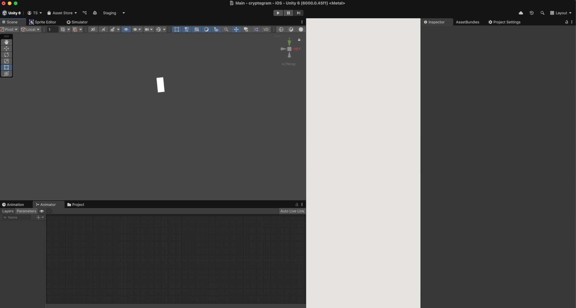Open the Layout dropdown

(561, 13)
